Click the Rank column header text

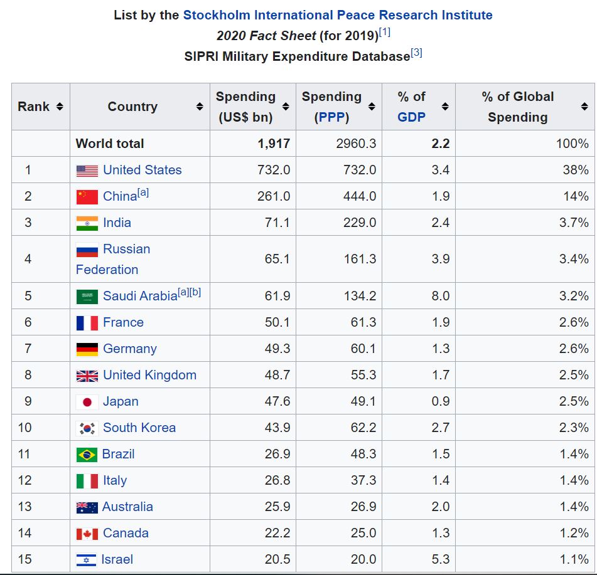(33, 107)
